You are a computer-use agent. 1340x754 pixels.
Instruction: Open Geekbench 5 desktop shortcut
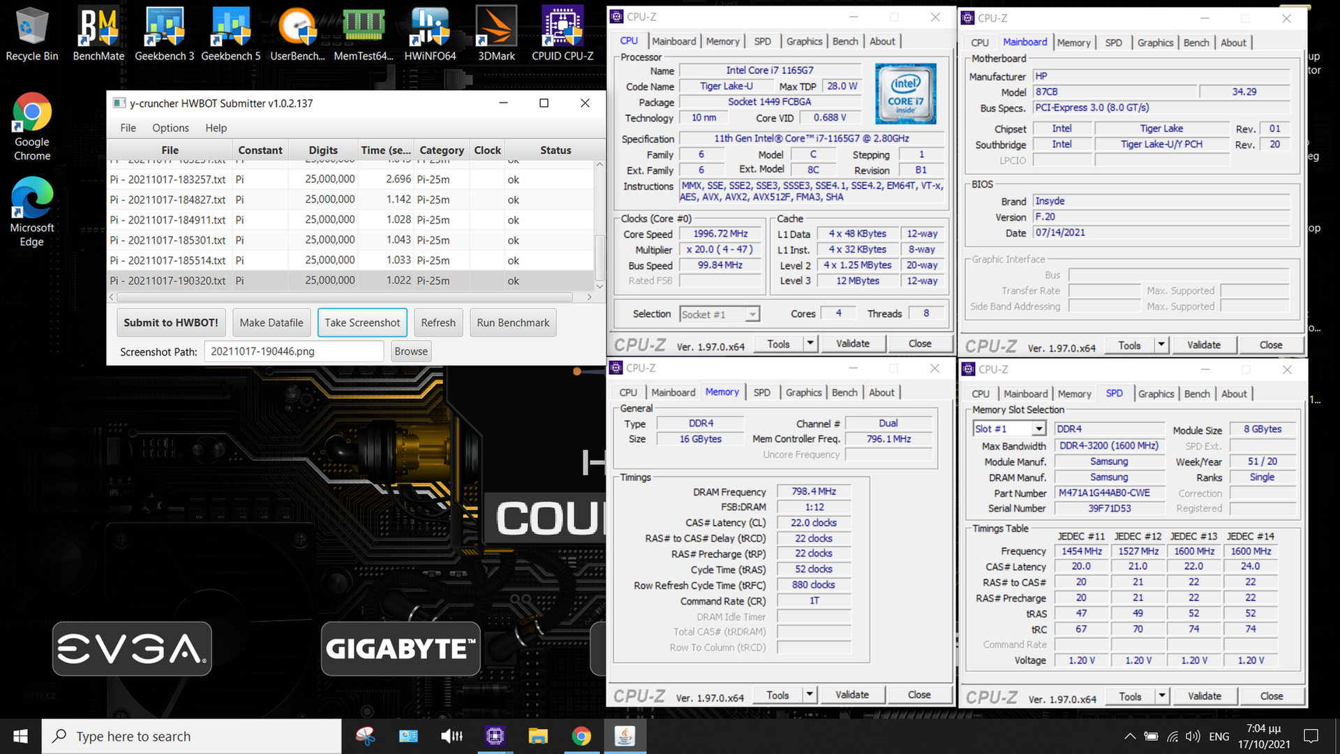(231, 34)
